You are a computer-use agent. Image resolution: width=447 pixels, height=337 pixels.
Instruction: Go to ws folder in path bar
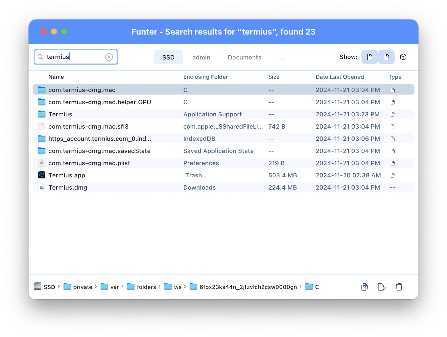coord(173,287)
